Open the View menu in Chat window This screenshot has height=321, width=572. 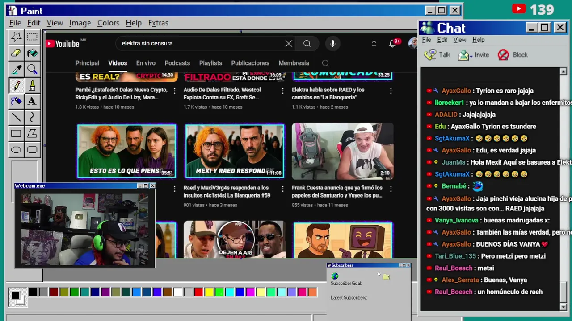tap(460, 40)
